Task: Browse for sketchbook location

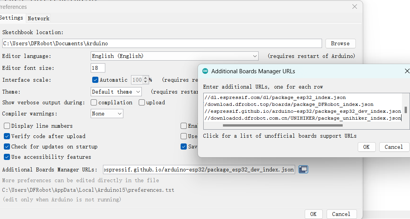Action: [340, 43]
